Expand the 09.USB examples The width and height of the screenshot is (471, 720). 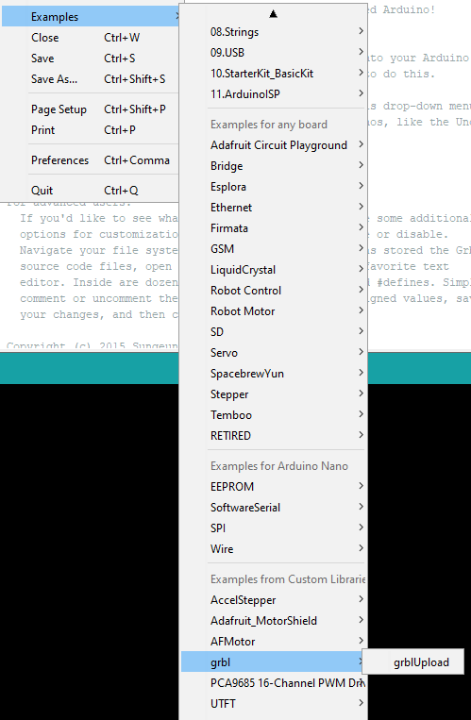(274, 53)
